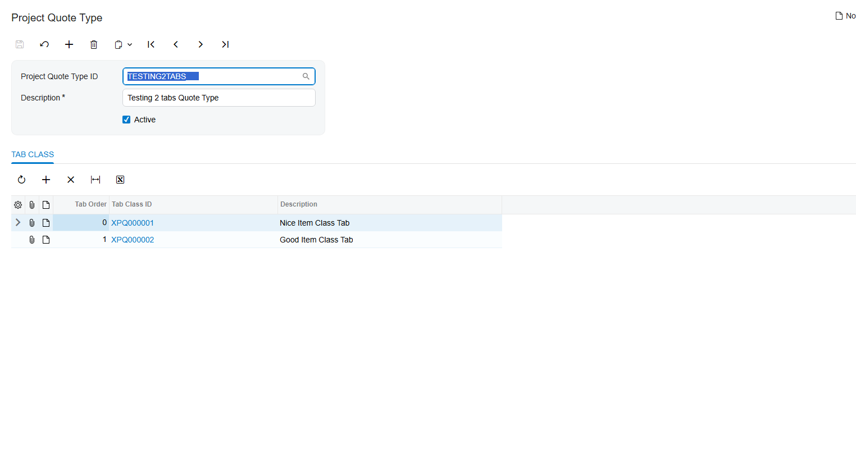Open the notes button in the top right

pyautogui.click(x=845, y=16)
